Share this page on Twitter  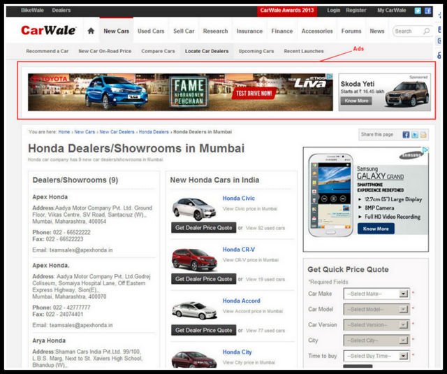415,135
